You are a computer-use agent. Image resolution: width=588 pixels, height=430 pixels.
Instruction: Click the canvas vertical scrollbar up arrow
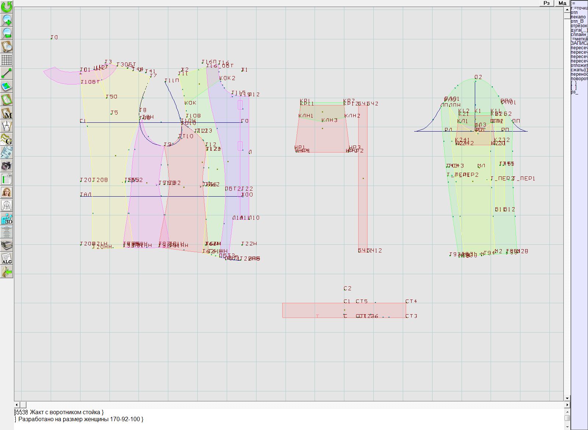point(567,9)
